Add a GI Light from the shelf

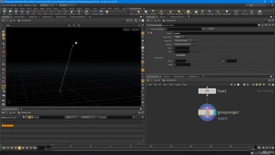(x=202, y=12)
